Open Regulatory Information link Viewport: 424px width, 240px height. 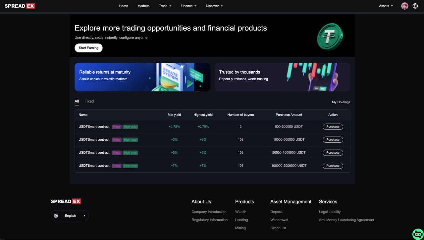(x=210, y=220)
